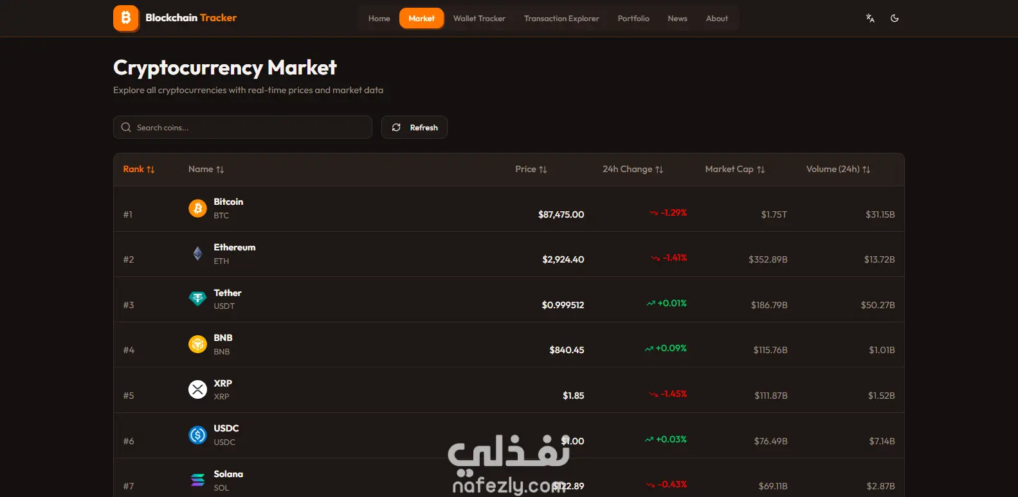Sort the table by Name column
Image resolution: width=1018 pixels, height=497 pixels.
click(x=206, y=170)
